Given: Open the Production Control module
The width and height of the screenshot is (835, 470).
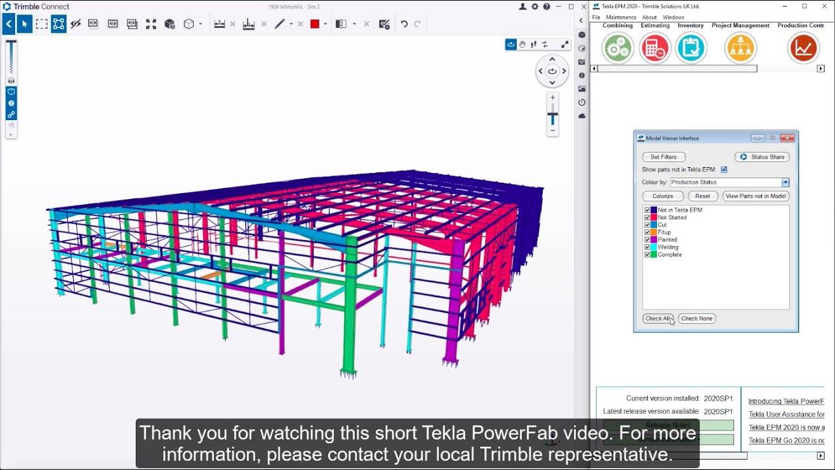Looking at the screenshot, I should pyautogui.click(x=803, y=48).
